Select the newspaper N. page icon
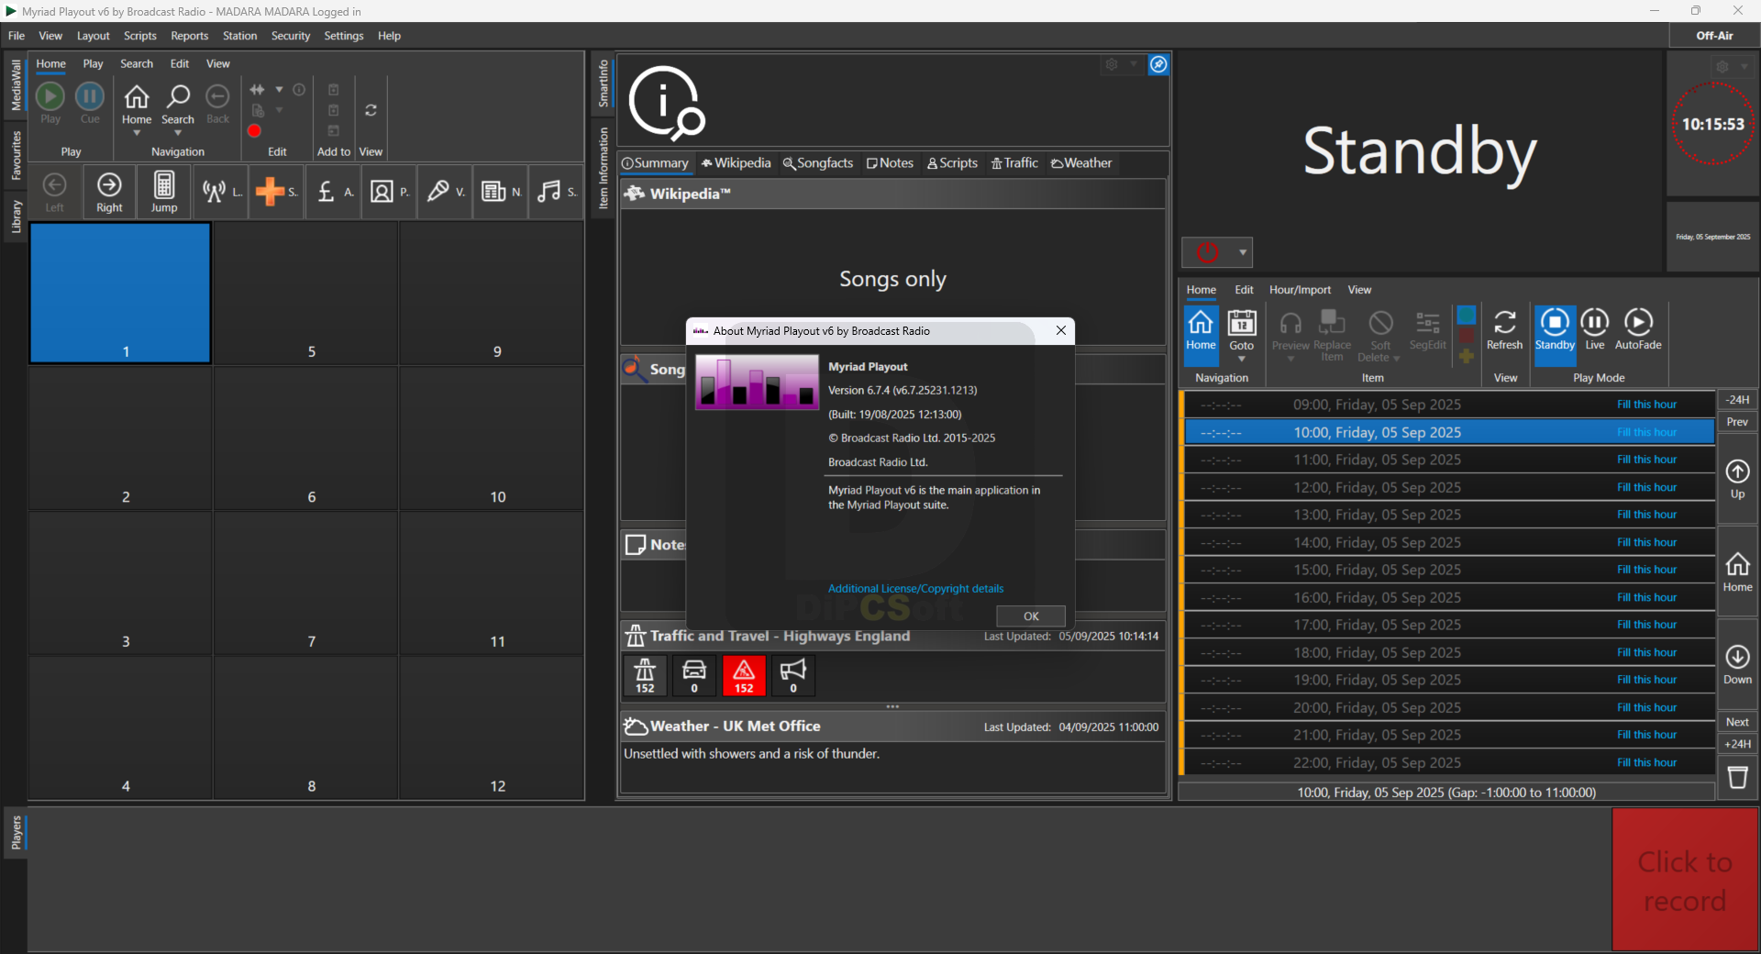Image resolution: width=1761 pixels, height=954 pixels. coord(500,192)
